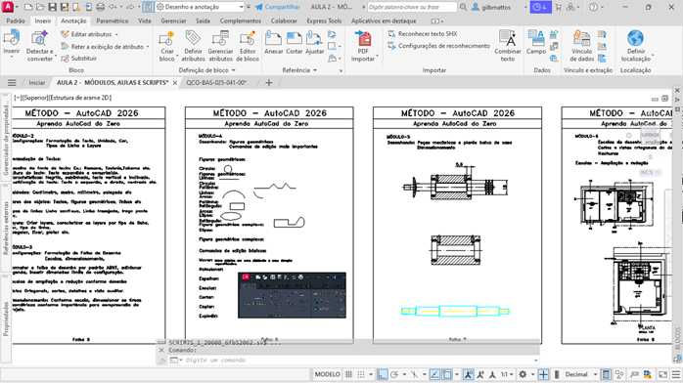The height and width of the screenshot is (383, 683).
Task: Click the search magnifier icon
Action: (x=464, y=7)
